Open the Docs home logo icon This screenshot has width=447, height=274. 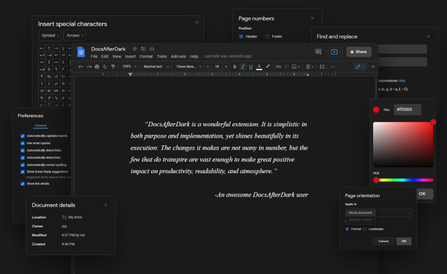(x=81, y=52)
